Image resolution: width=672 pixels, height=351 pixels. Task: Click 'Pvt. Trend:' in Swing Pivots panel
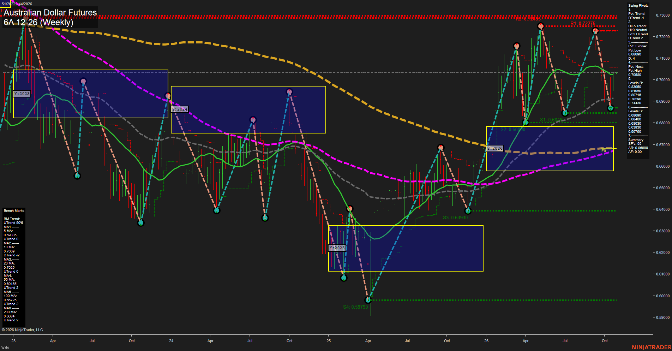point(637,14)
